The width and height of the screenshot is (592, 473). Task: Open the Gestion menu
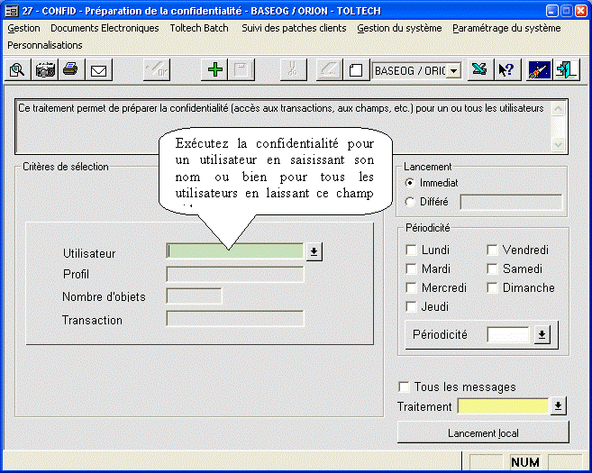(x=23, y=28)
